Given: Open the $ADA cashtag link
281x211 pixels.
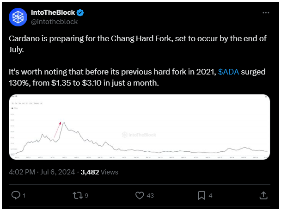Looking at the screenshot, I should pyautogui.click(x=228, y=72).
